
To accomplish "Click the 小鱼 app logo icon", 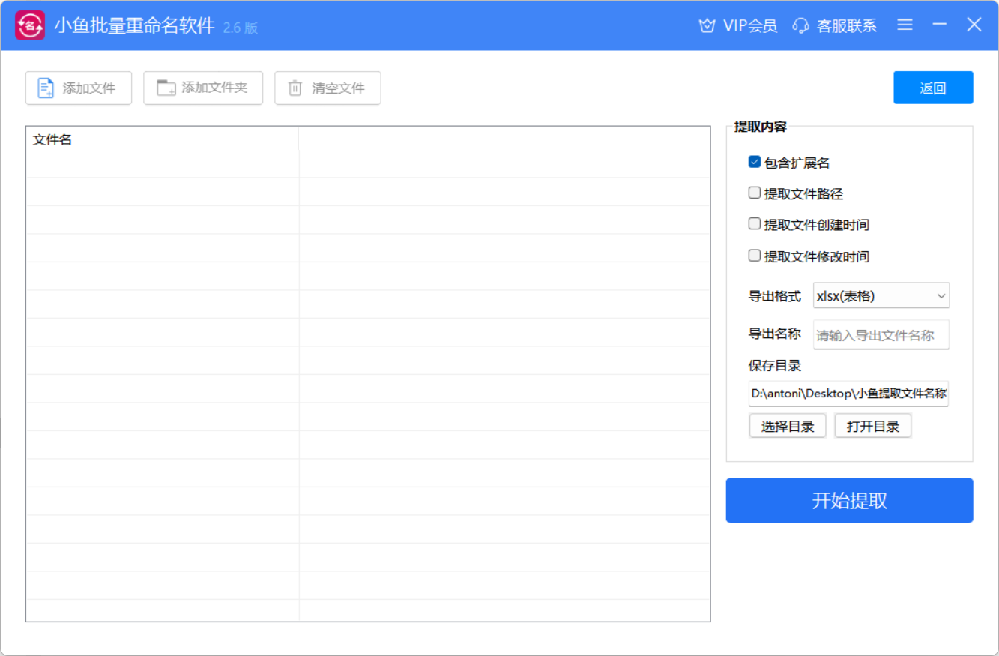I will tap(30, 26).
